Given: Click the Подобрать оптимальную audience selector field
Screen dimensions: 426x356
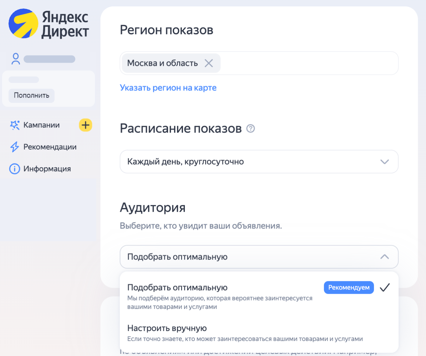Looking at the screenshot, I should point(259,257).
